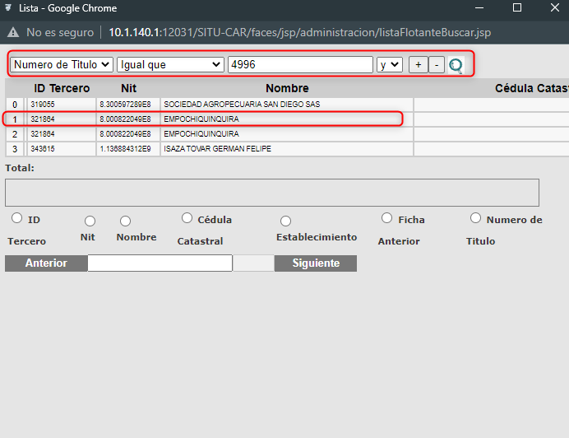Screen dimensions: 569x438
Task: Select the Numero de Titulo radio button
Action: coord(475,218)
